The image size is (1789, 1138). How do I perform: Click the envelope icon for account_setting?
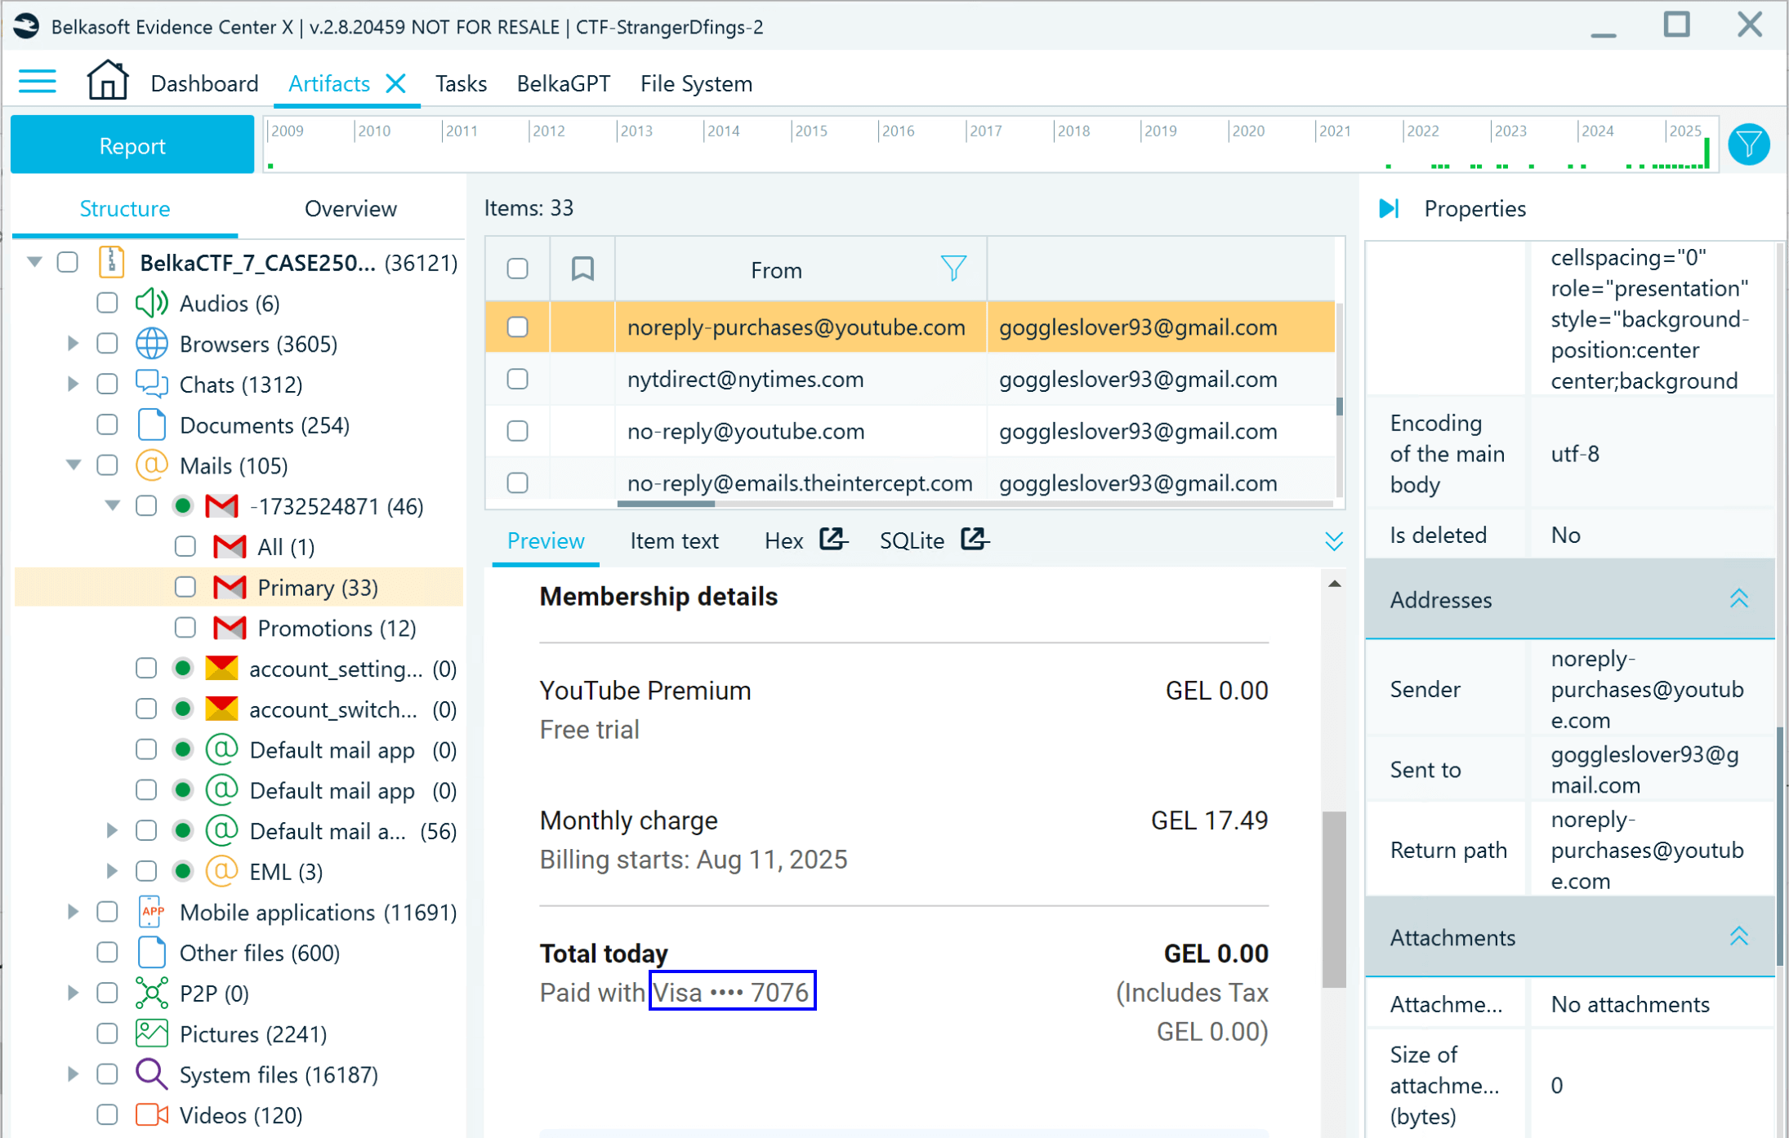221,669
